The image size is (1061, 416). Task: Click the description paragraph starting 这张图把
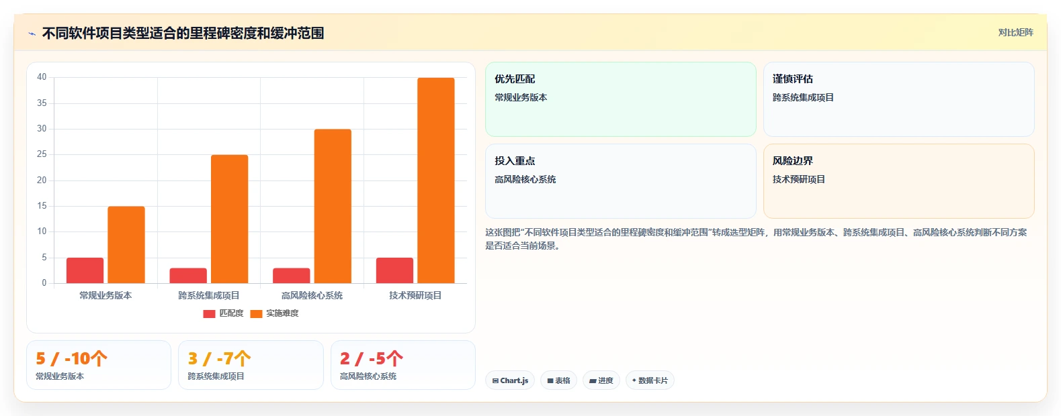pyautogui.click(x=756, y=239)
